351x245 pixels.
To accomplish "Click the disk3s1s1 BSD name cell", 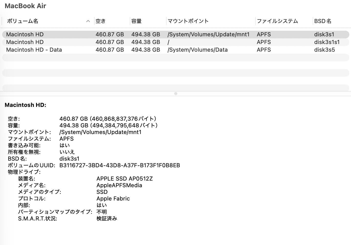I will point(327,42).
